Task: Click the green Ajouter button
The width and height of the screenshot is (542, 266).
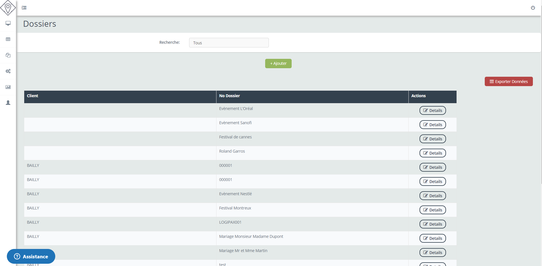Action: (x=278, y=63)
